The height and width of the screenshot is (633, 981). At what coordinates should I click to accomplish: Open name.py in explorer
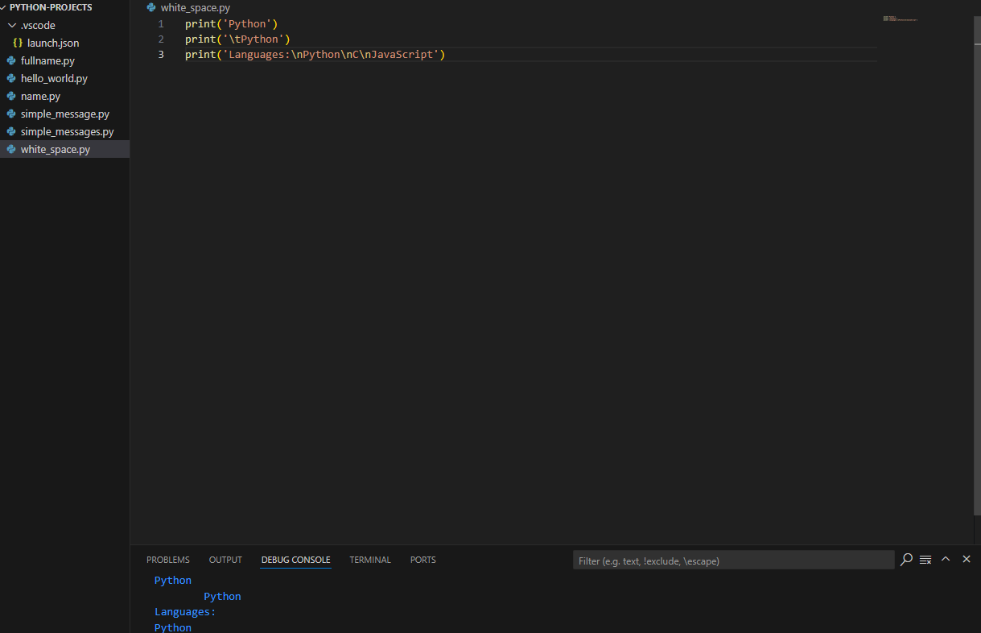click(40, 96)
